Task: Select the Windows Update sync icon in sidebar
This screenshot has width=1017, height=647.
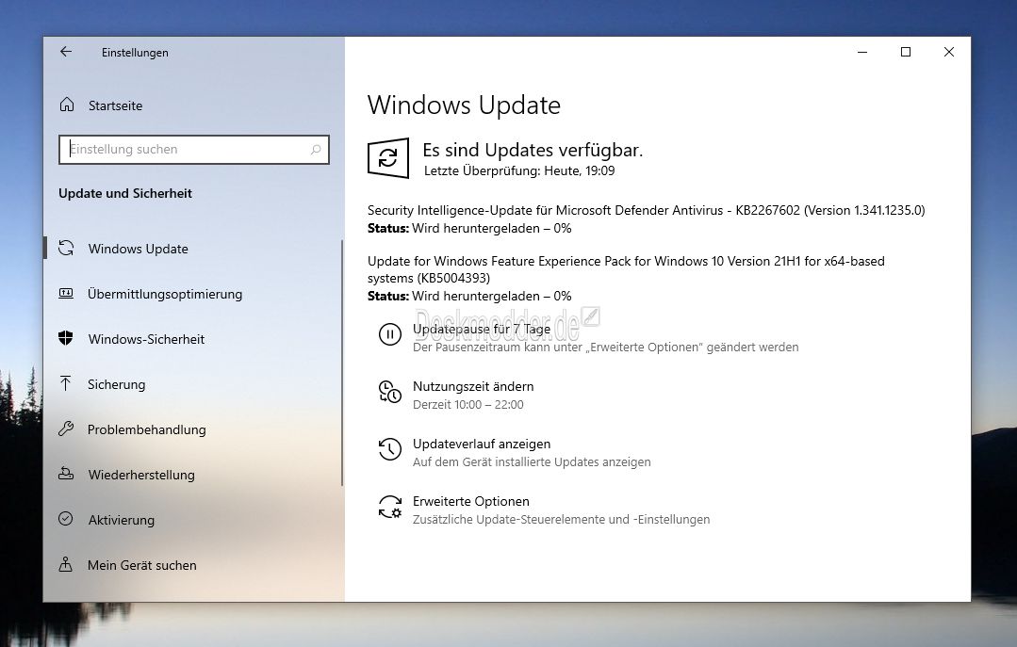Action: (66, 249)
